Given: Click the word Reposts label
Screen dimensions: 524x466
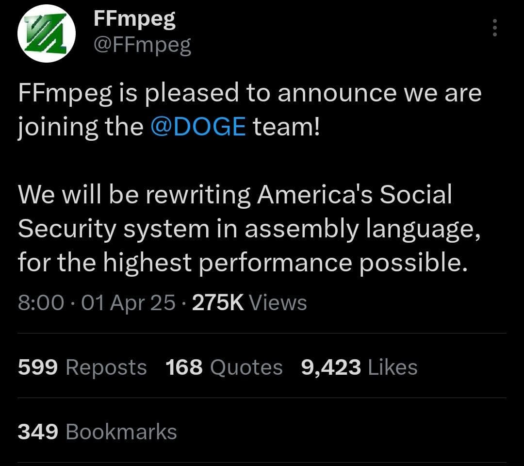Looking at the screenshot, I should tap(106, 367).
